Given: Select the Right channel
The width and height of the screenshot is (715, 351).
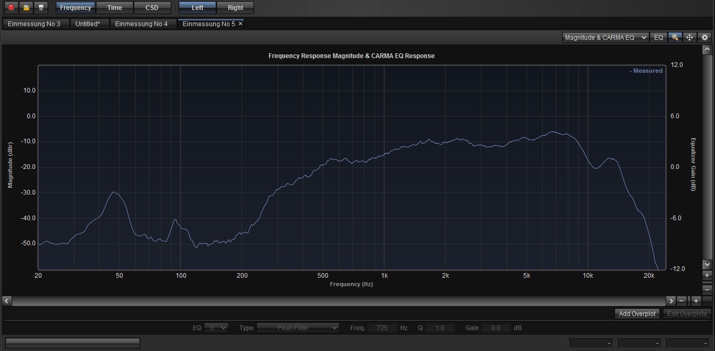Looking at the screenshot, I should [235, 8].
